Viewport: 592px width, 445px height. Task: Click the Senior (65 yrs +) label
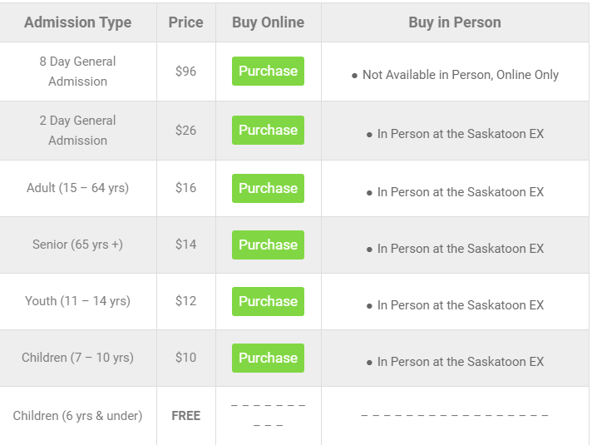point(78,245)
